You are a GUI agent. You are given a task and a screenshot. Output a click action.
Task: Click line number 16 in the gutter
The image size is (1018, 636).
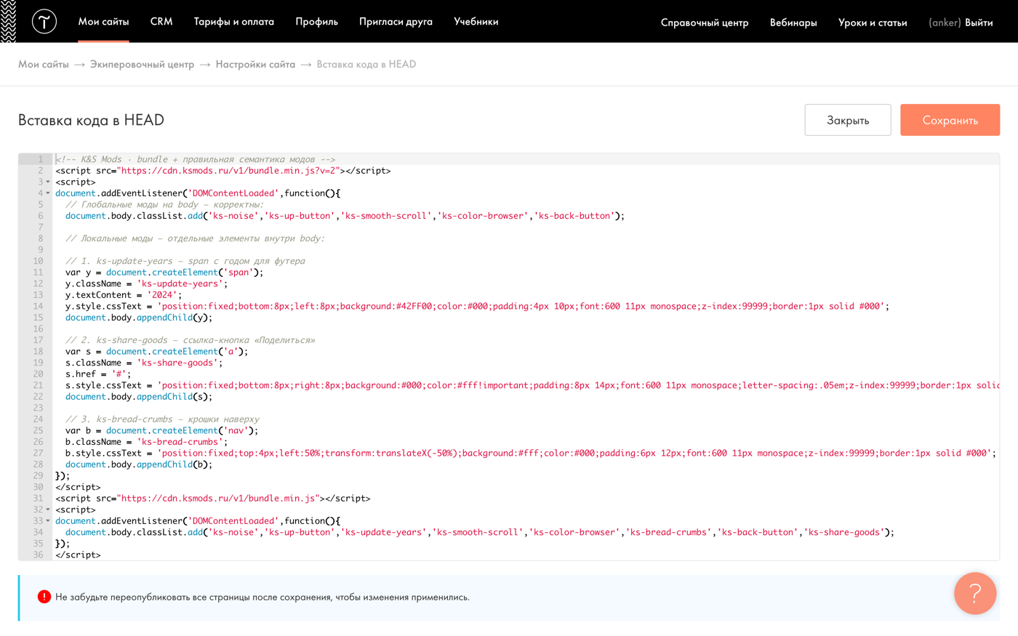(38, 329)
